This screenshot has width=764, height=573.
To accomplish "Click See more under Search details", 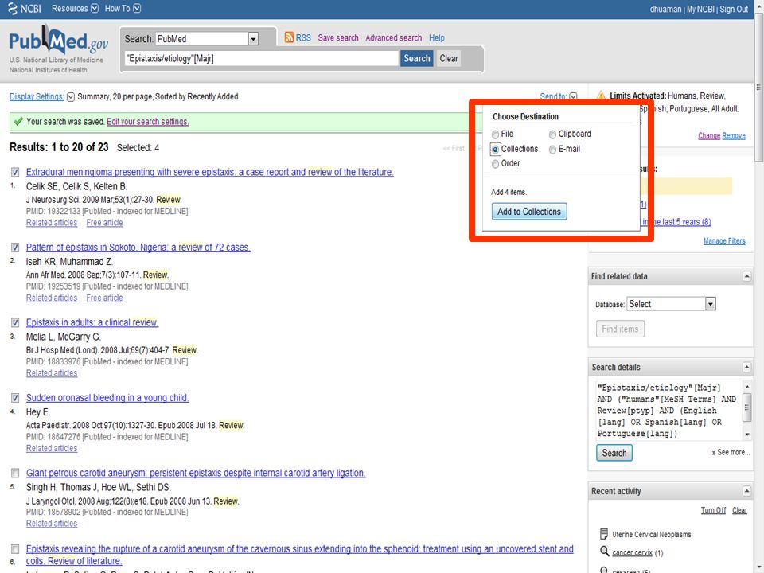I will [x=731, y=452].
